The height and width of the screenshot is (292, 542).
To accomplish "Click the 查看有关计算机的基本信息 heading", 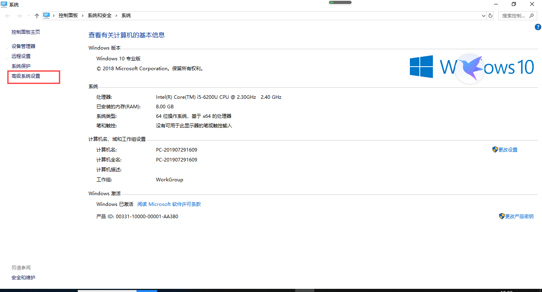I will coord(127,35).
